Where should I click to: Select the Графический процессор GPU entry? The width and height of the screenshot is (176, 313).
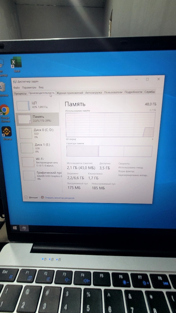point(42,176)
